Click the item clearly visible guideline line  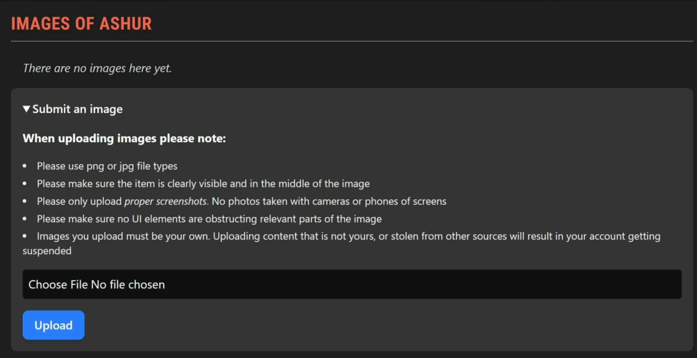click(203, 183)
